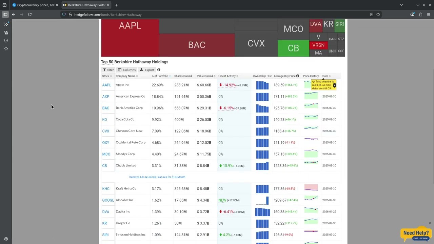Open the GOOGL ticker link

[x=108, y=200]
